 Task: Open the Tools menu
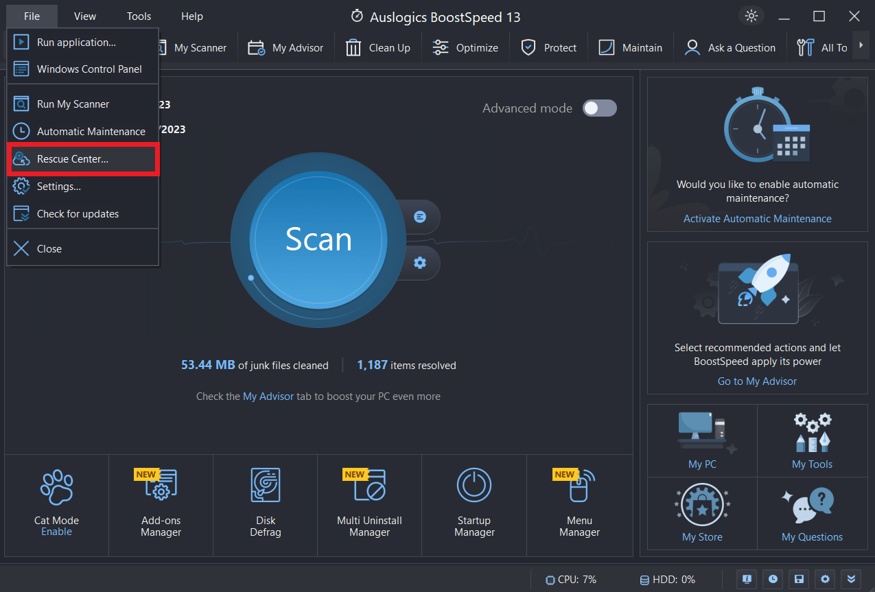click(x=138, y=16)
